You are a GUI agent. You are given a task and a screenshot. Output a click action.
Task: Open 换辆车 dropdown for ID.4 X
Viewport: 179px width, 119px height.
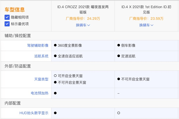coord(146,25)
